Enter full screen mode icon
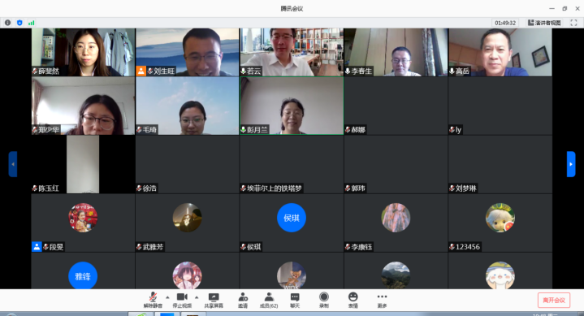This screenshot has height=316, width=584. tap(573, 23)
